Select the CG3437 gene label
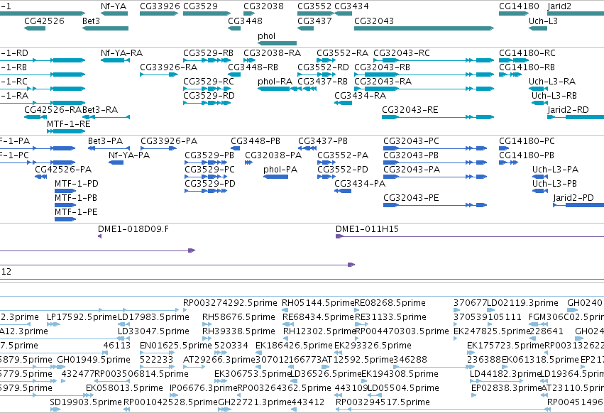The image size is (604, 413). (x=314, y=21)
